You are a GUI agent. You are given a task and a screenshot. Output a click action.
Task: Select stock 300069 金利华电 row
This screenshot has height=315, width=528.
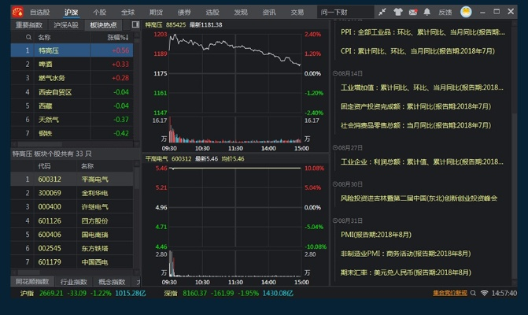pos(72,193)
